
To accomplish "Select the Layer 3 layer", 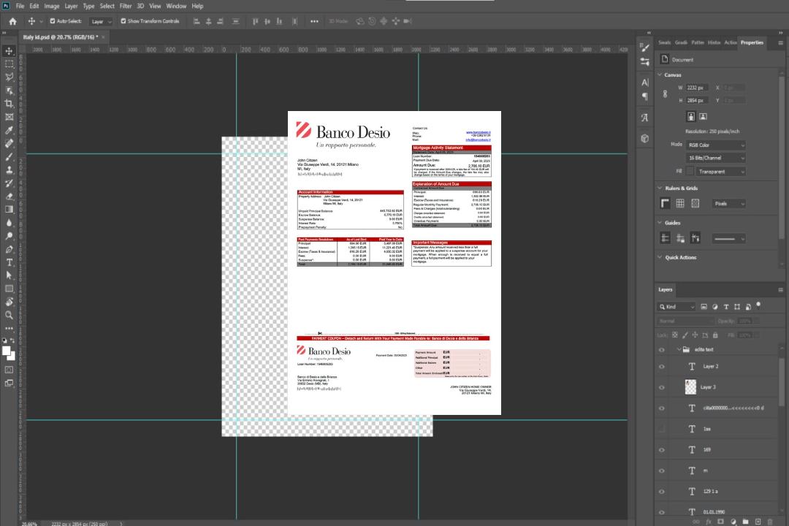I will (708, 387).
